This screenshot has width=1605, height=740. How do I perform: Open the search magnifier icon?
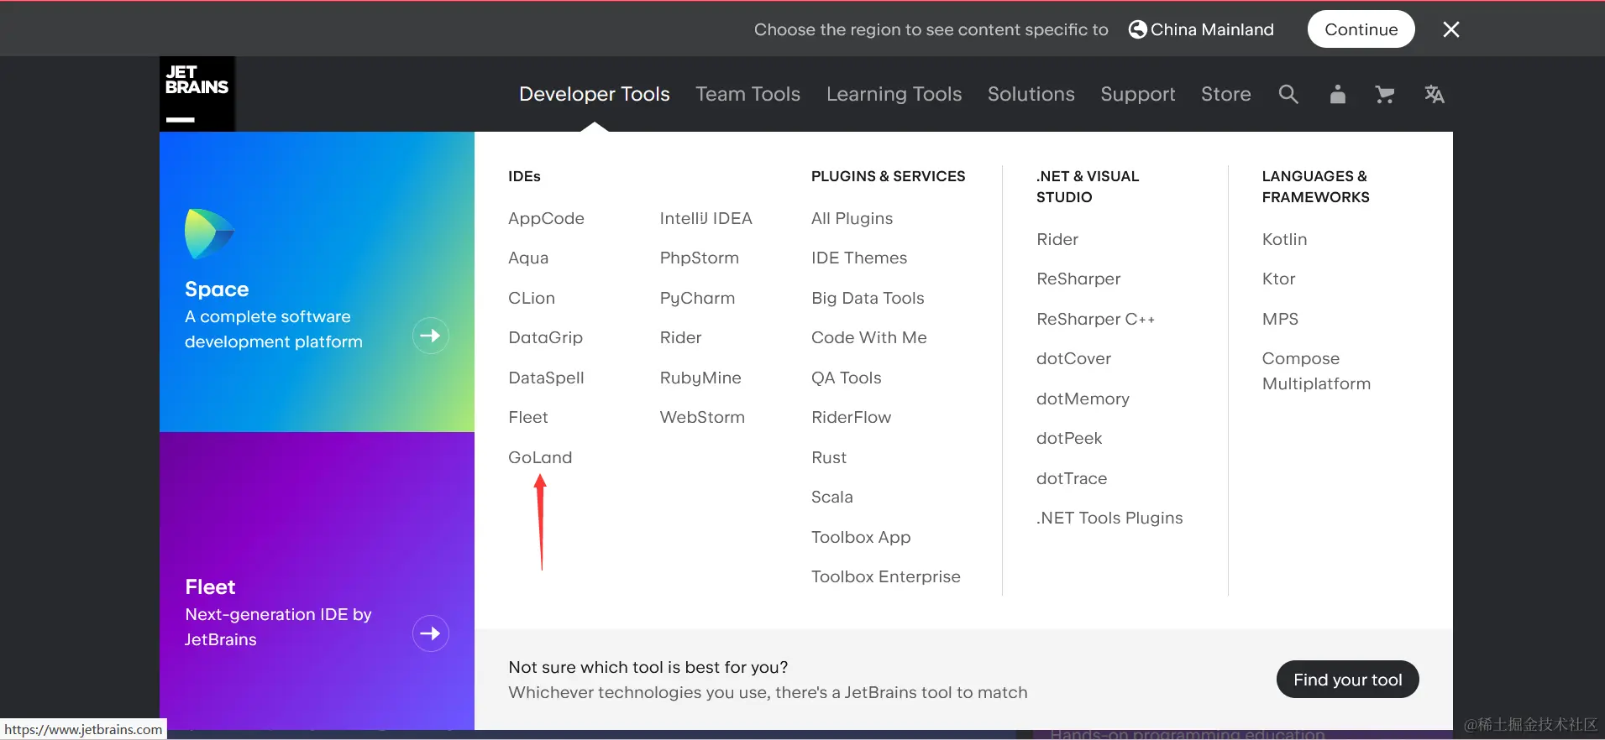[1288, 94]
